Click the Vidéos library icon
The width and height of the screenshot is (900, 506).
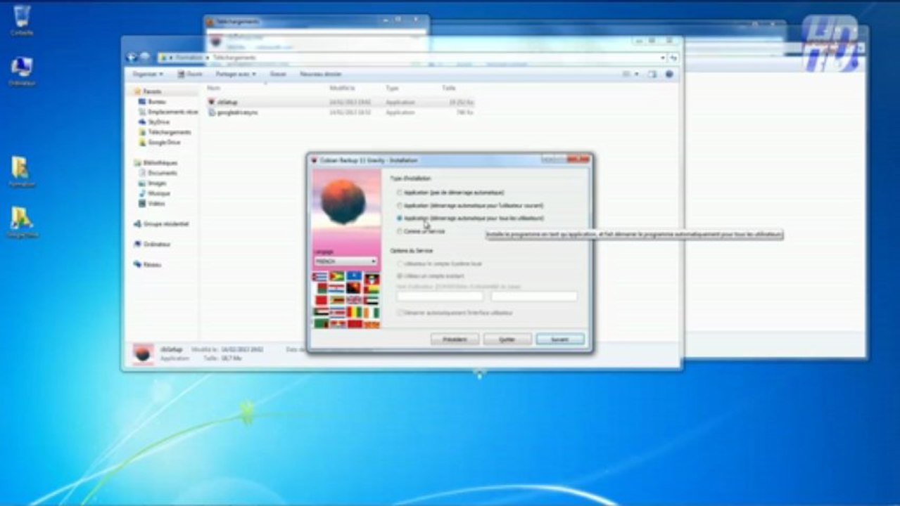(x=142, y=203)
